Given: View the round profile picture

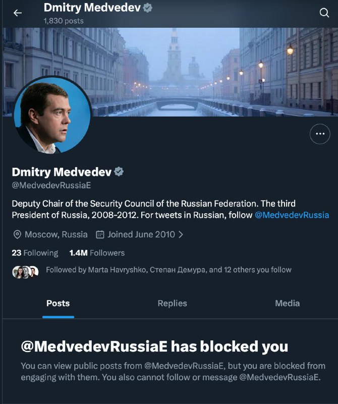Looking at the screenshot, I should [x=52, y=115].
